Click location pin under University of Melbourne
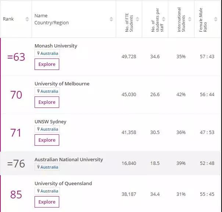Screen dimensions: 222x212 point(38,91)
